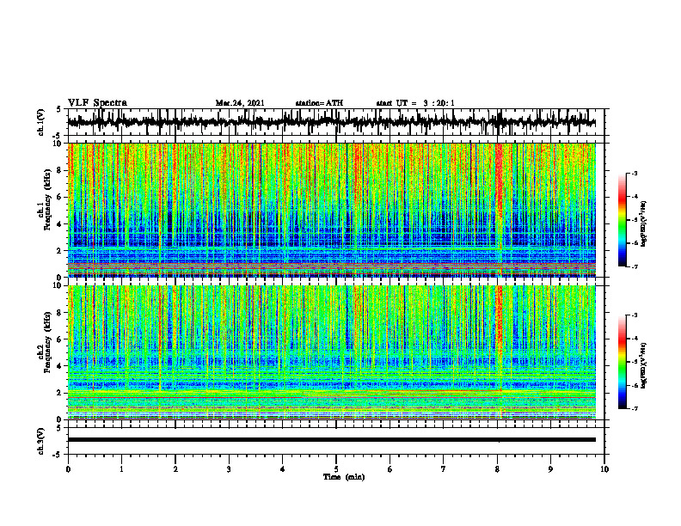Click the 'ch.3(V)' axis label
Screen dimensions: 681x526
pyautogui.click(x=40, y=441)
